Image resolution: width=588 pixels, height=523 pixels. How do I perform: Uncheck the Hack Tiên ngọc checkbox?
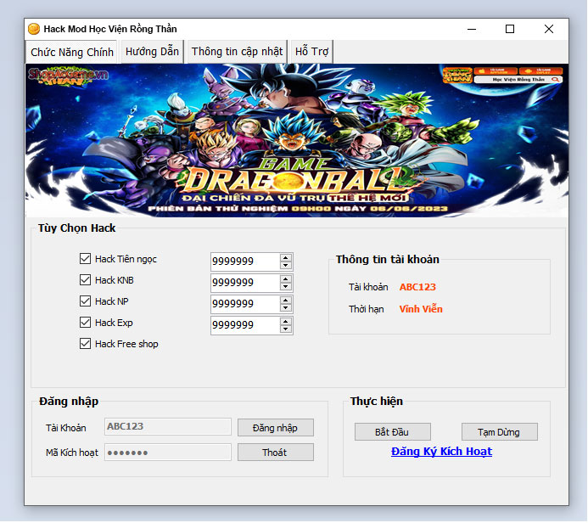click(85, 258)
